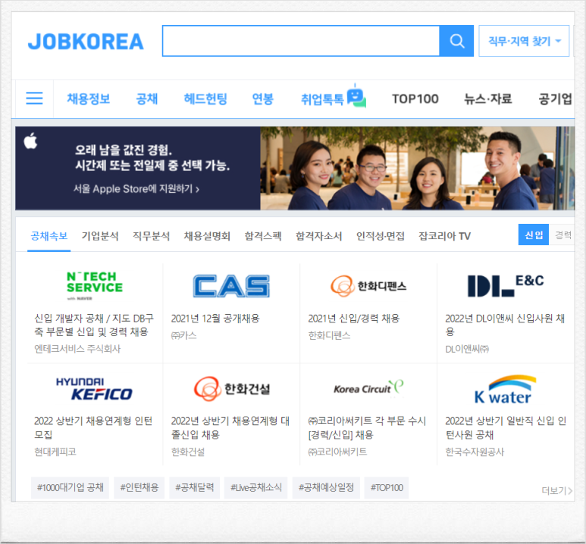Open the hamburger menu icon
The width and height of the screenshot is (586, 544).
coord(34,99)
